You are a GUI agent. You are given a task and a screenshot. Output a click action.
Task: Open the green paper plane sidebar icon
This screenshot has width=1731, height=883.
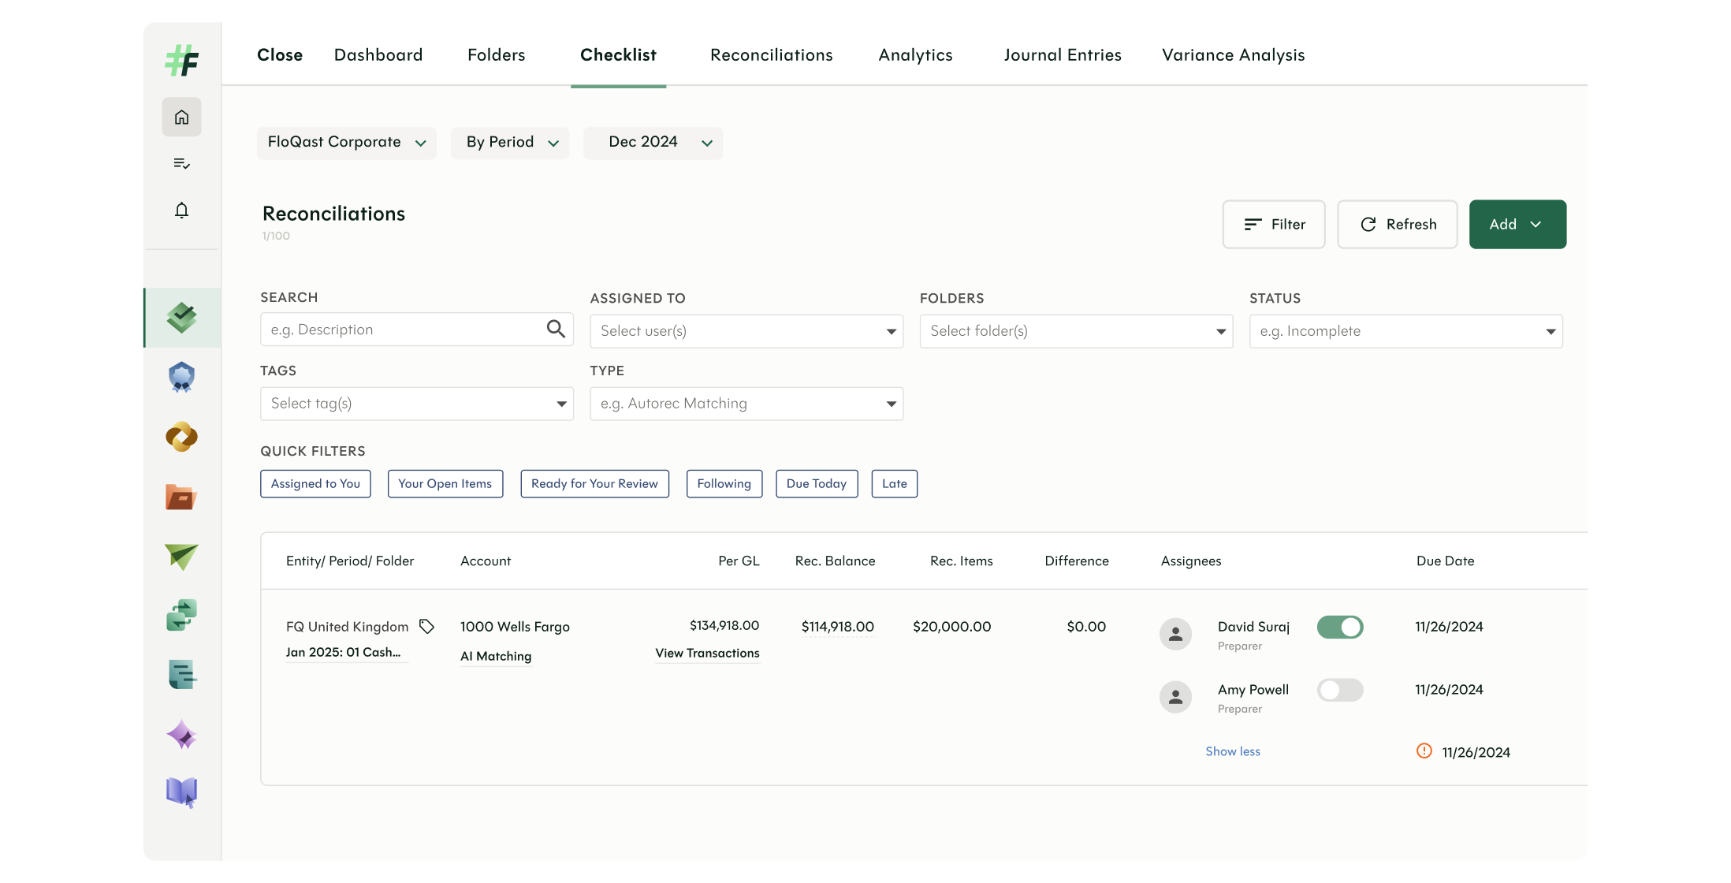tap(182, 557)
